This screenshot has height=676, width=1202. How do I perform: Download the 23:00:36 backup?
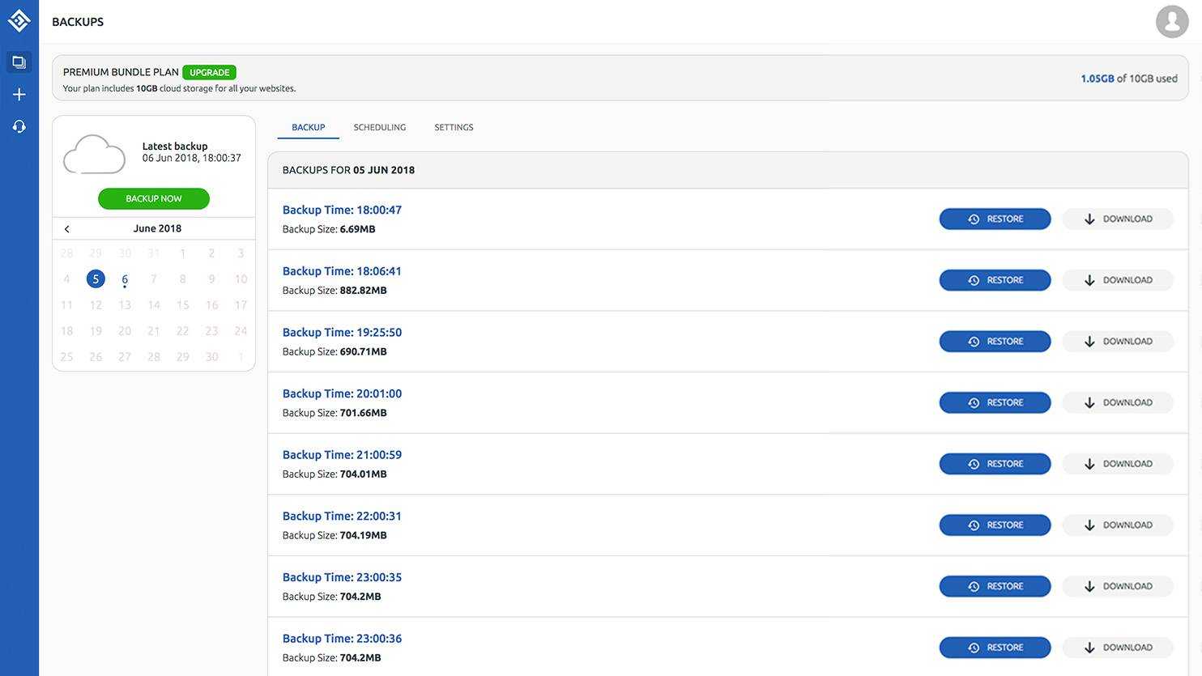pyautogui.click(x=1118, y=648)
